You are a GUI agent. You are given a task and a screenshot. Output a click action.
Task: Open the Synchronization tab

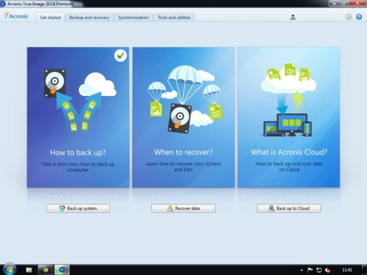coord(133,17)
